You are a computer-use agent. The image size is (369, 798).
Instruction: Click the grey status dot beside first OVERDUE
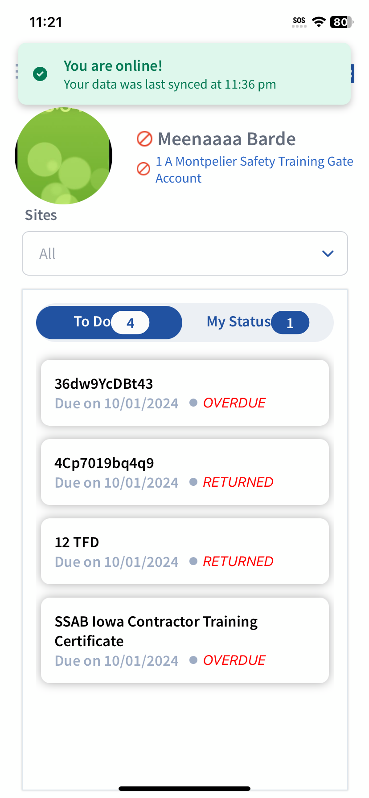193,403
